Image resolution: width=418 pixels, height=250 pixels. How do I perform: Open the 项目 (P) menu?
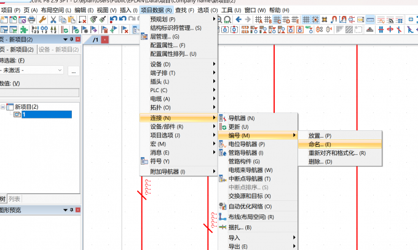pos(10,10)
